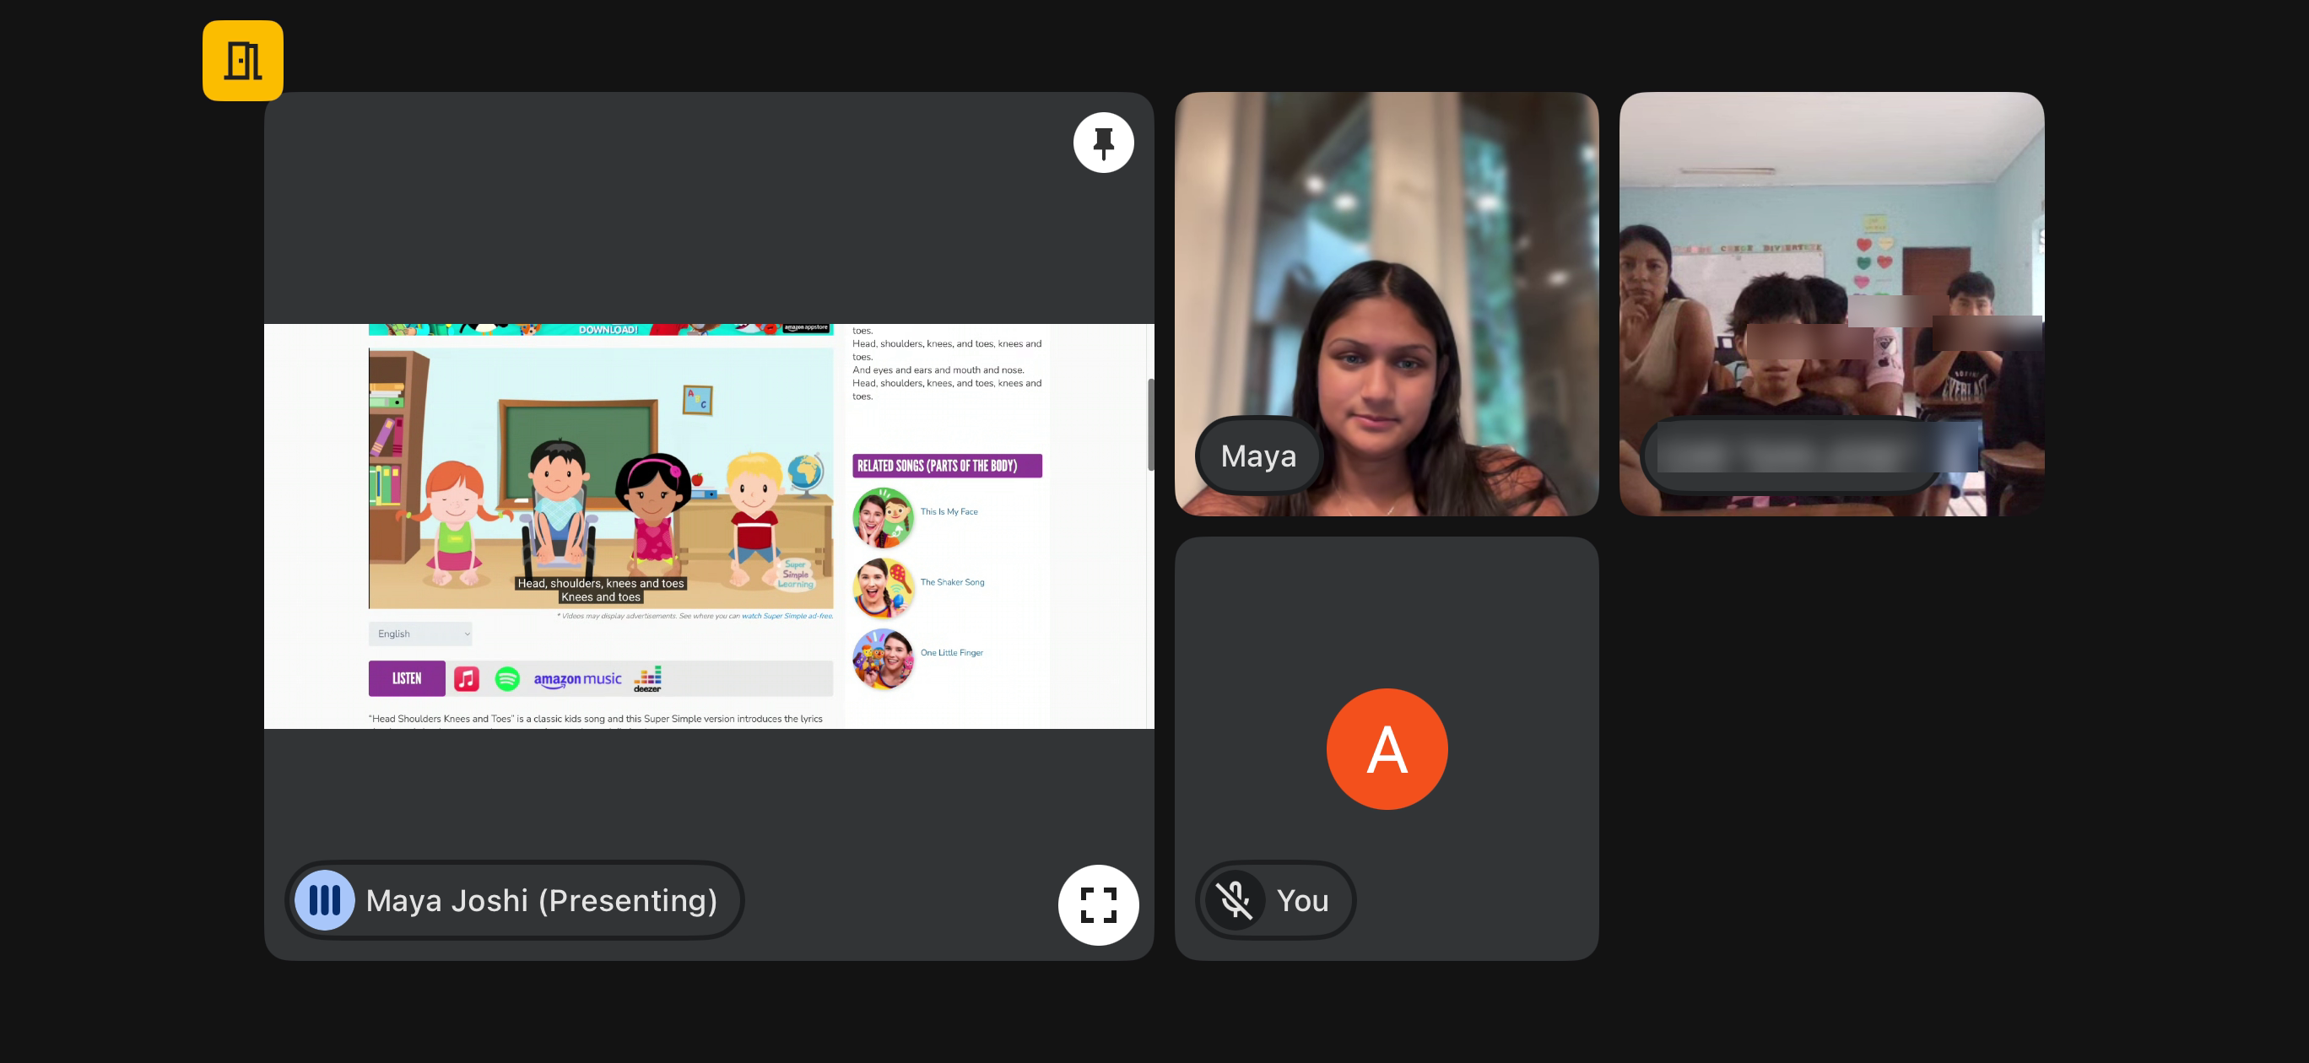This screenshot has height=1063, width=2309.
Task: Open The Shaker Song link
Action: click(952, 583)
